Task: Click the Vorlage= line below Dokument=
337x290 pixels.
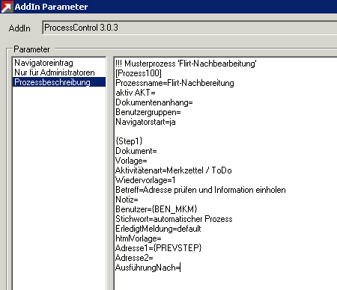Action: click(x=131, y=161)
